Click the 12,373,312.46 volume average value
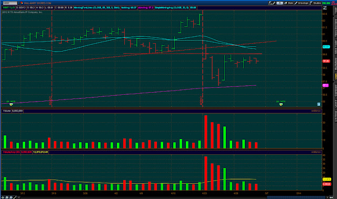Image resolution: width=337 pixels, height=199 pixels. 41,152
